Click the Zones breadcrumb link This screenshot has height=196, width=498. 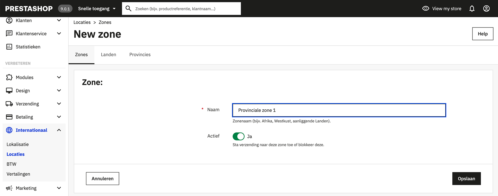coord(105,22)
